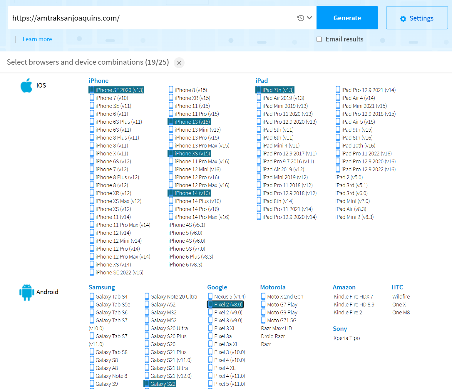Click the Apple iOS logo icon

pos(26,85)
